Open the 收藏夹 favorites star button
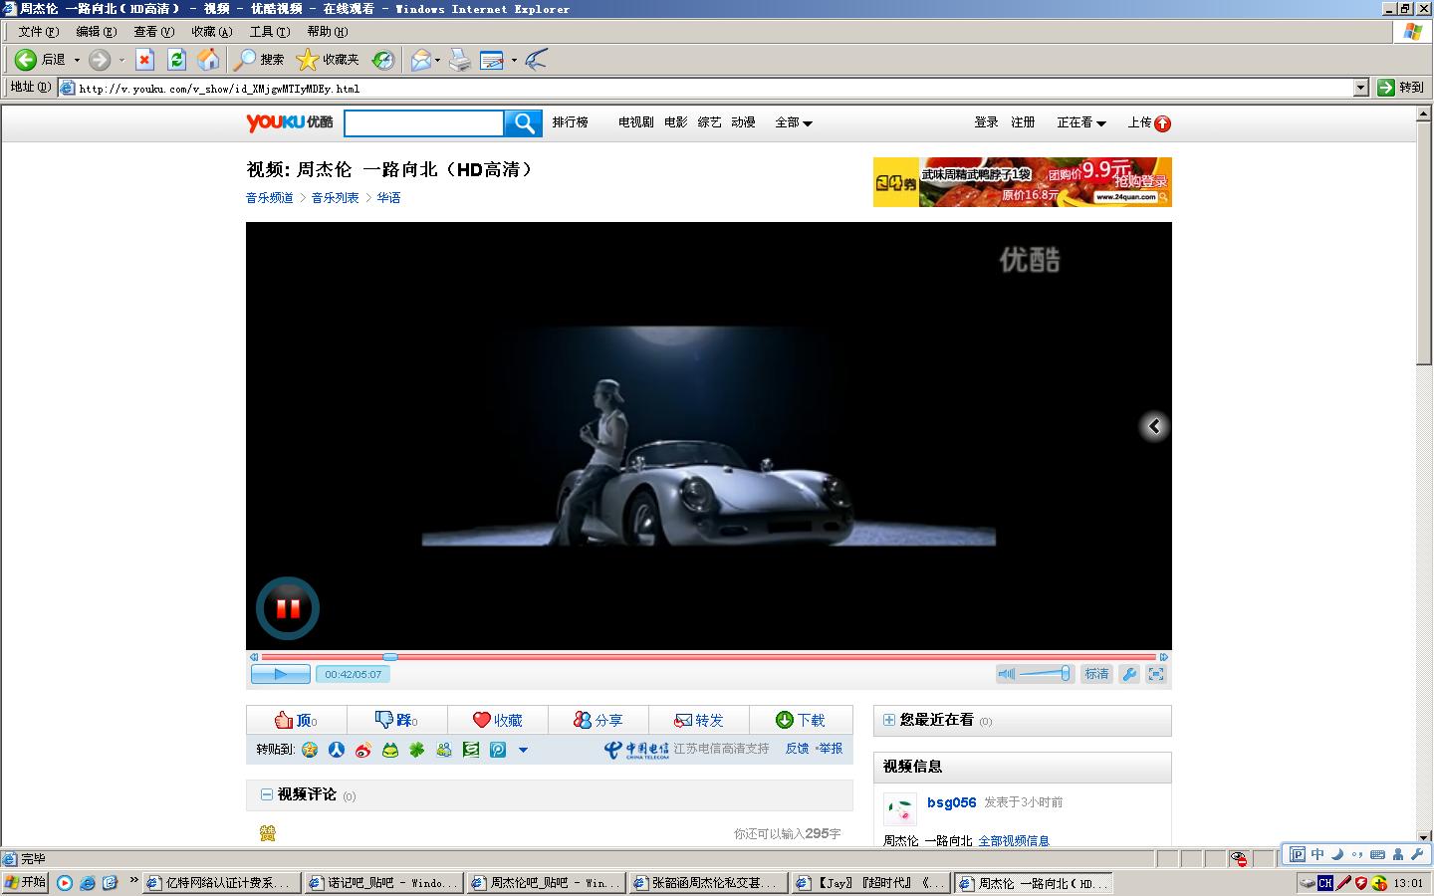This screenshot has width=1434, height=896. click(328, 60)
